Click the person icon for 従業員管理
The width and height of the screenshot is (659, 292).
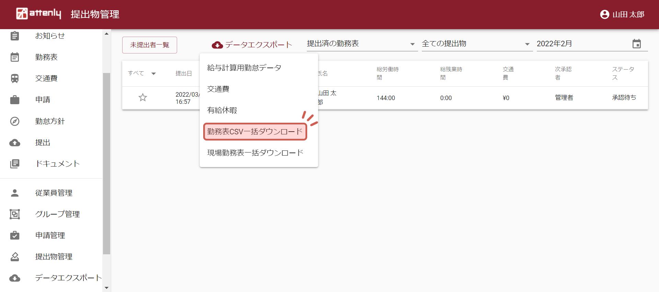(15, 193)
